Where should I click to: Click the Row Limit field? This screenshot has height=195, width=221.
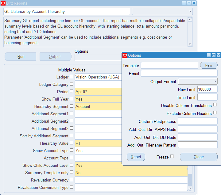pyautogui.click(x=207, y=89)
